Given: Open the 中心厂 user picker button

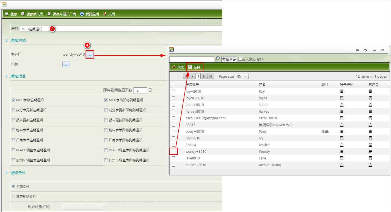Looking at the screenshot, I should pos(90,55).
